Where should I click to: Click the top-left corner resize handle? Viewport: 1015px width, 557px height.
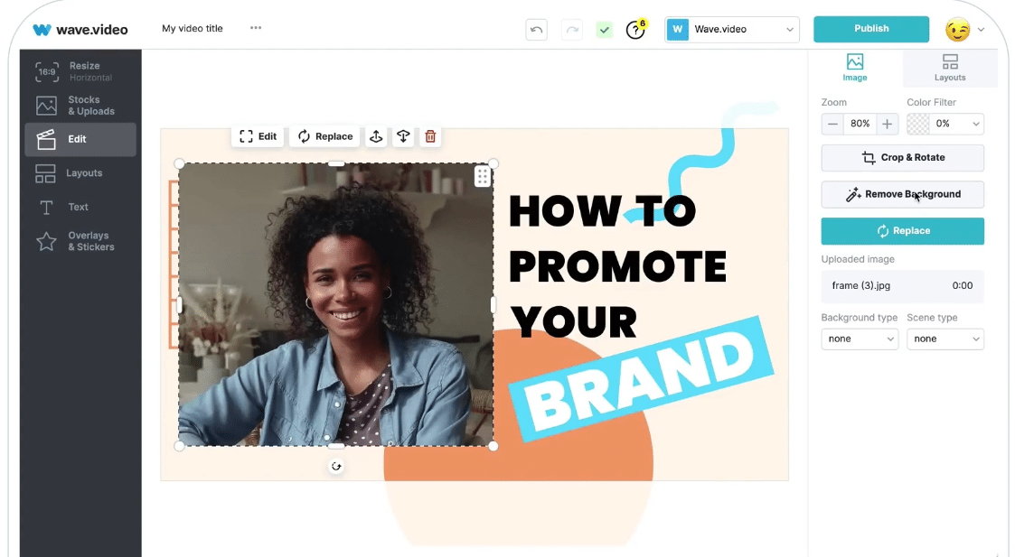(x=179, y=163)
